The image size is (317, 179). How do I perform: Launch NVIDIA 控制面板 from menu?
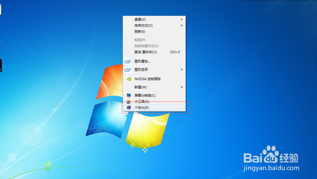pyautogui.click(x=154, y=79)
